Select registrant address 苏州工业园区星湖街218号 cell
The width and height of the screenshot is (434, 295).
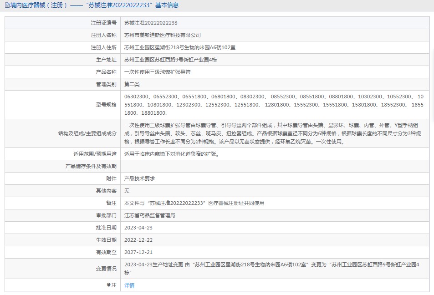click(x=275, y=47)
